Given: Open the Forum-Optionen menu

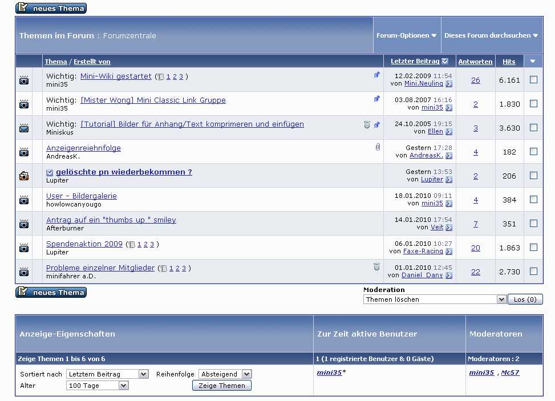Looking at the screenshot, I should point(406,35).
